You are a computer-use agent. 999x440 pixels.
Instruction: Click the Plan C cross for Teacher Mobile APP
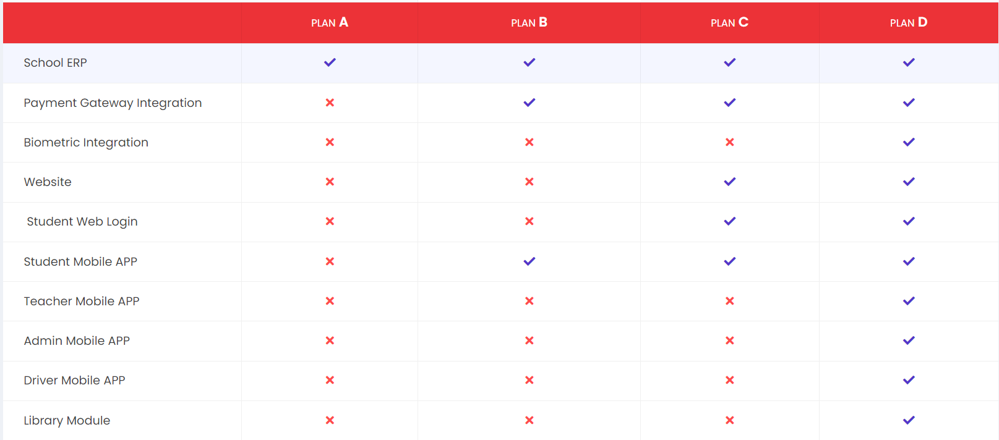729,301
